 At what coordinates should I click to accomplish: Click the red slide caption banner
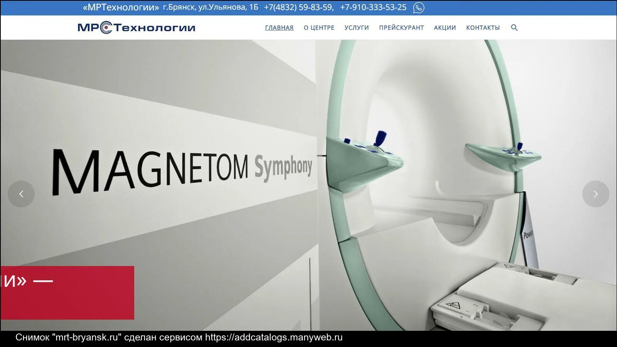tap(67, 293)
